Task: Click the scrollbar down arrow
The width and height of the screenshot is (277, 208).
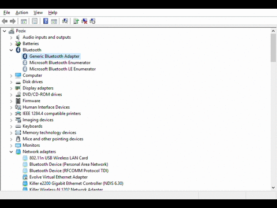Action: 273,188
